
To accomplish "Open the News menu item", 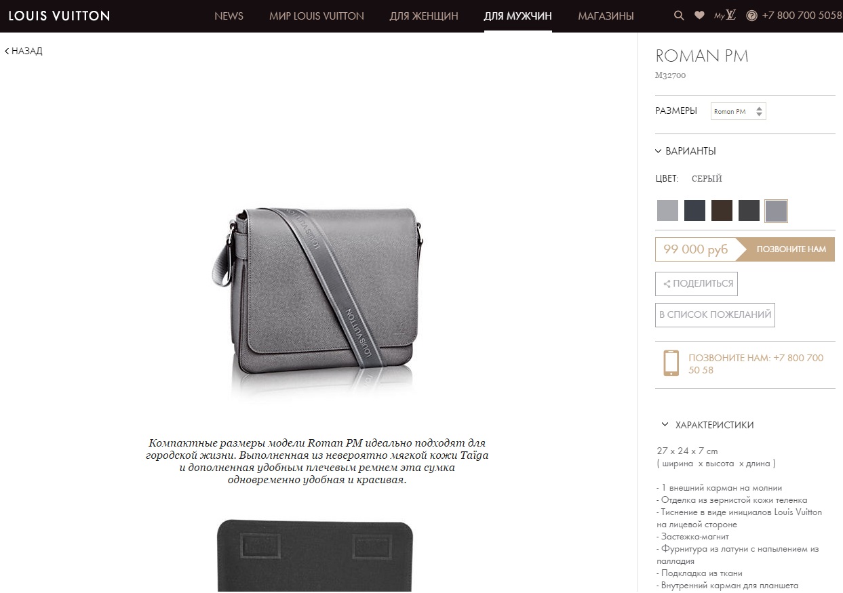I will coord(229,16).
